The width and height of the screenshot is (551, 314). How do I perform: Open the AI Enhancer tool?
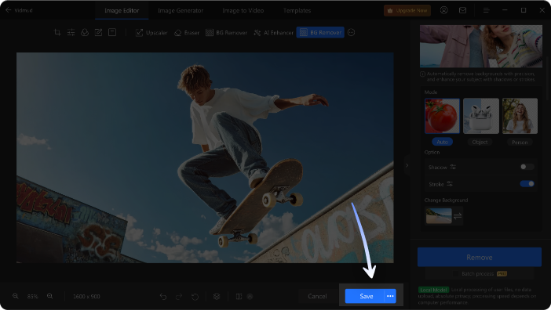coord(273,33)
